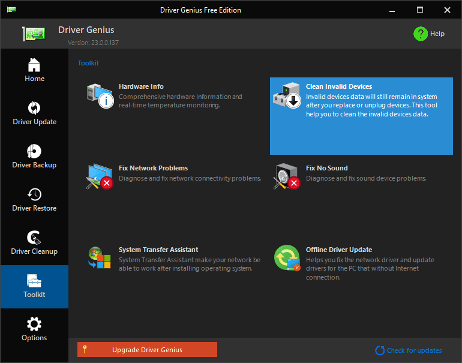462x363 pixels.
Task: Open the Fix No Sound title
Action: coord(327,168)
